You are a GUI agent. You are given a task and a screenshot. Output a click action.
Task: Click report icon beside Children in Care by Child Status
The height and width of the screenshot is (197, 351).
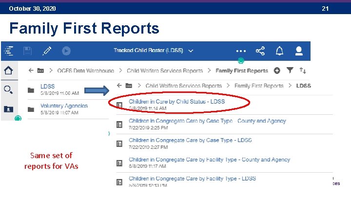point(119,105)
